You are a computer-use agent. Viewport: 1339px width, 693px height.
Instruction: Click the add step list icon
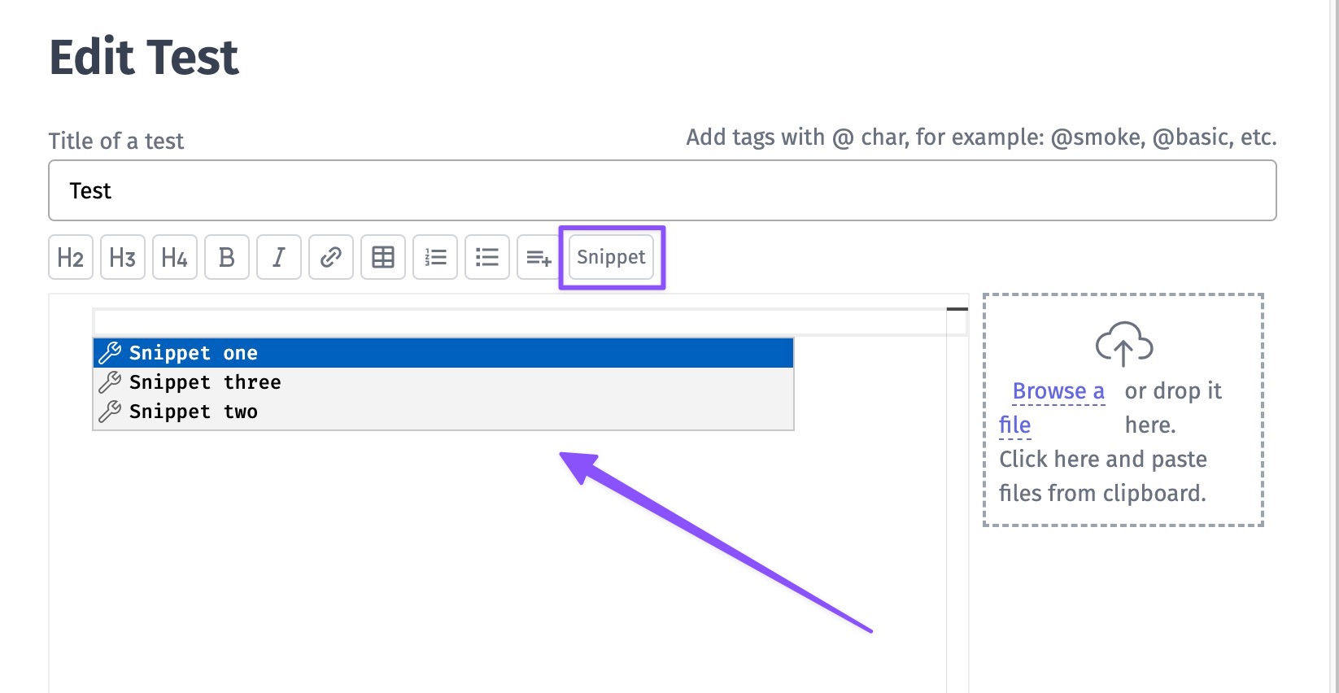[539, 258]
